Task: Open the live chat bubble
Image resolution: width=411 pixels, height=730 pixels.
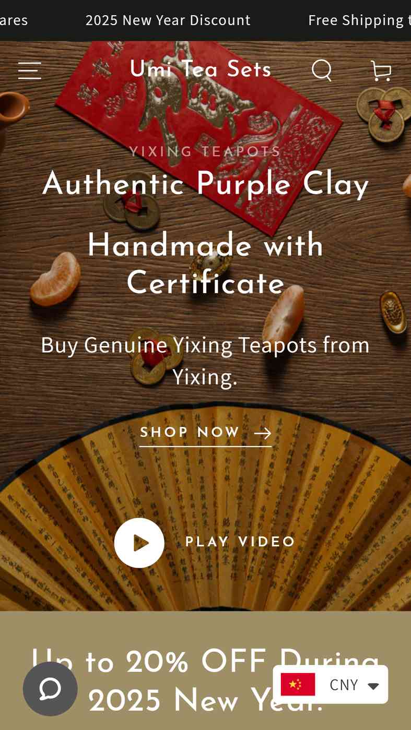Action: 50,689
